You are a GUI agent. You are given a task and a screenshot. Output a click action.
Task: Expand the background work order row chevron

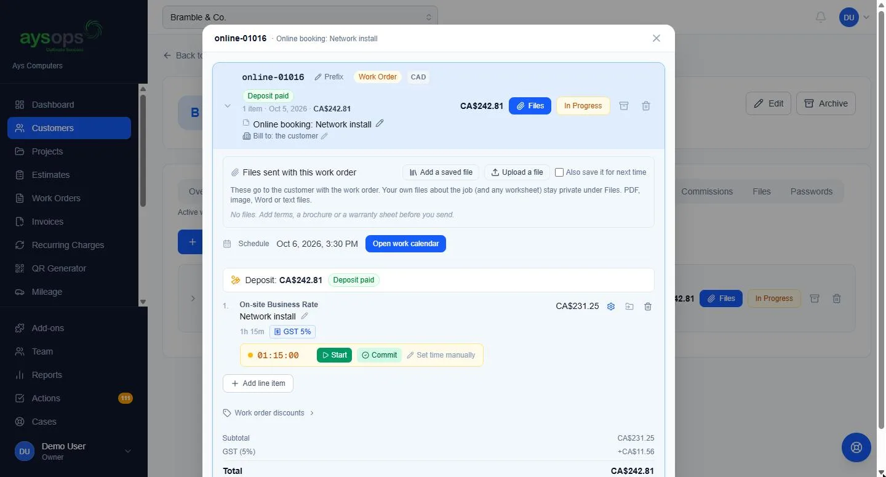coord(193,299)
